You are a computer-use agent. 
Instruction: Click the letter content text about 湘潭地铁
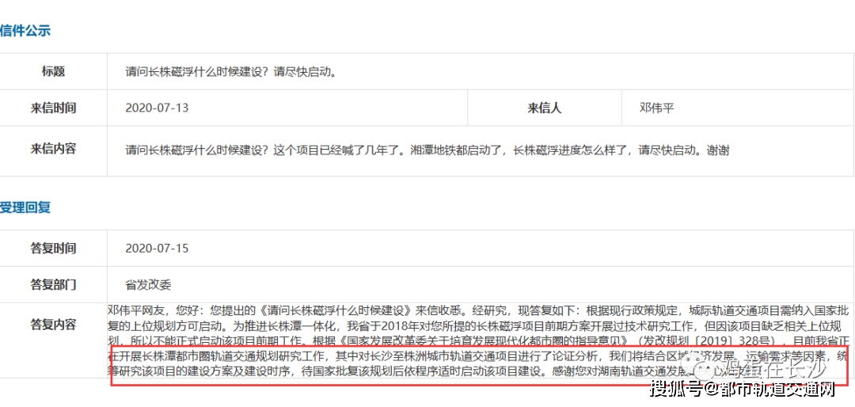point(427,149)
